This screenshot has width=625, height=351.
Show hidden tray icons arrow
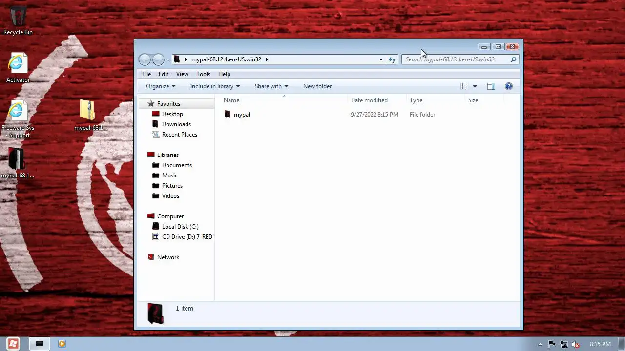pos(540,344)
